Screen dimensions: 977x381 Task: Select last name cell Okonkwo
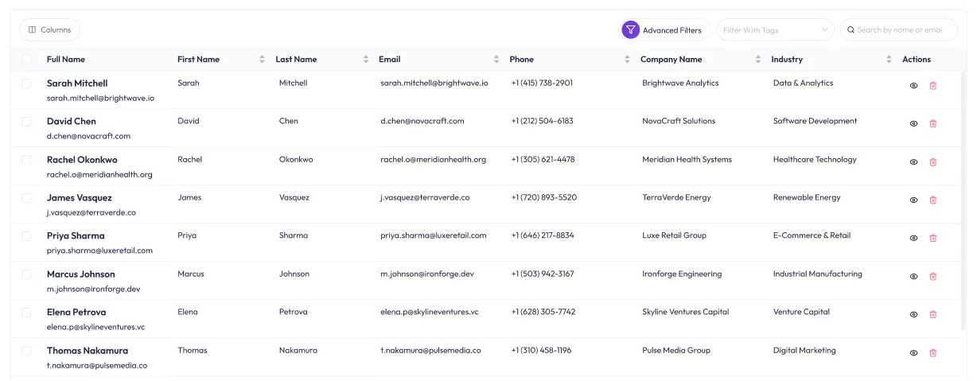point(296,160)
